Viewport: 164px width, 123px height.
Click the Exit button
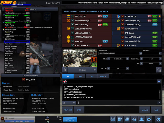[156, 110]
